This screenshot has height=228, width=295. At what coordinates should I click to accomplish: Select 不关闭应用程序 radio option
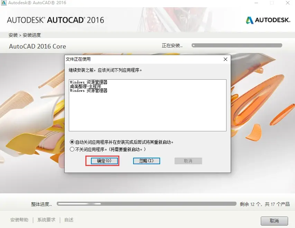(72, 149)
